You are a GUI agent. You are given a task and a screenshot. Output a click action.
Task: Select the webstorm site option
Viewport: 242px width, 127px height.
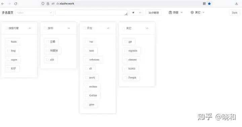click(93, 60)
